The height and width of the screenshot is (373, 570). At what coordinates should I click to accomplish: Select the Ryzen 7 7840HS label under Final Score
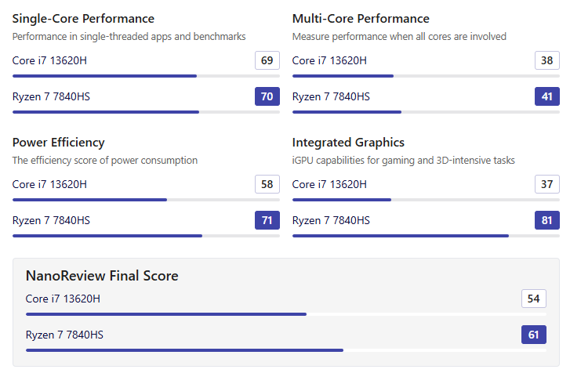point(64,335)
